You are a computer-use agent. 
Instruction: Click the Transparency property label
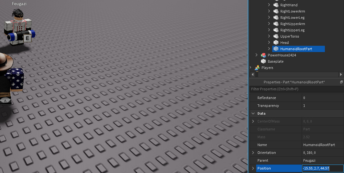tap(268, 106)
